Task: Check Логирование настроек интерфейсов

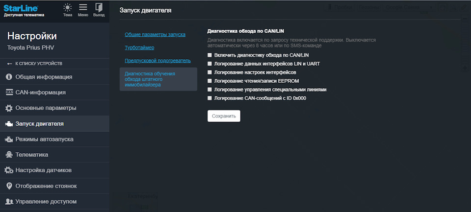Action: tap(209, 72)
